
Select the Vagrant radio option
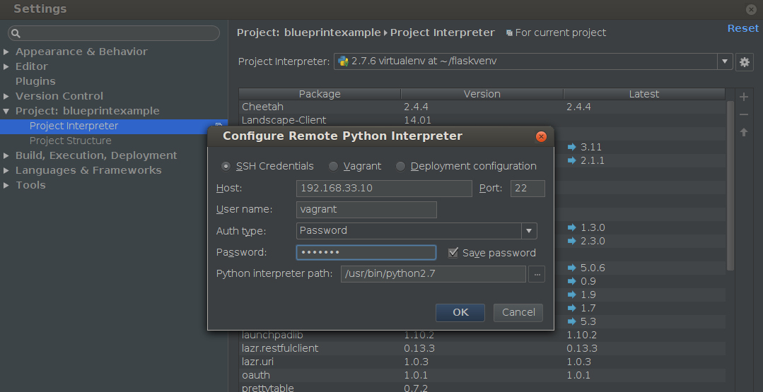333,166
